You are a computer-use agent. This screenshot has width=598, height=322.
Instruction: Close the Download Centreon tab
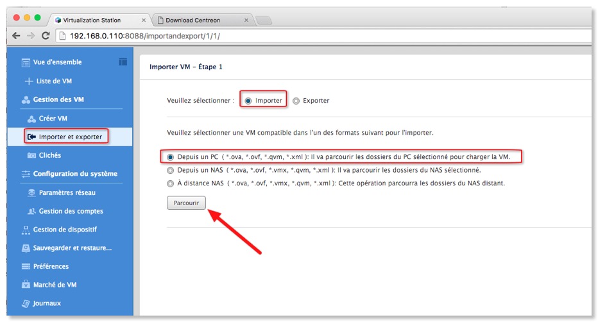tap(246, 20)
